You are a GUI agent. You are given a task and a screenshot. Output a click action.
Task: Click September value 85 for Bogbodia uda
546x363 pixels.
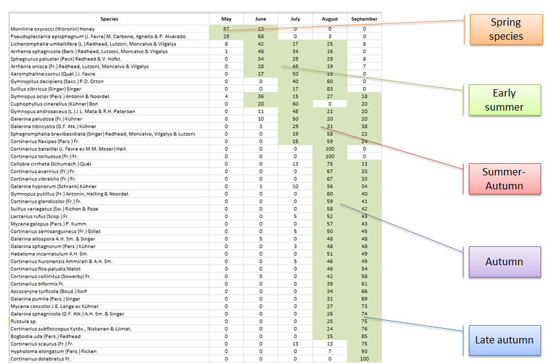364,336
